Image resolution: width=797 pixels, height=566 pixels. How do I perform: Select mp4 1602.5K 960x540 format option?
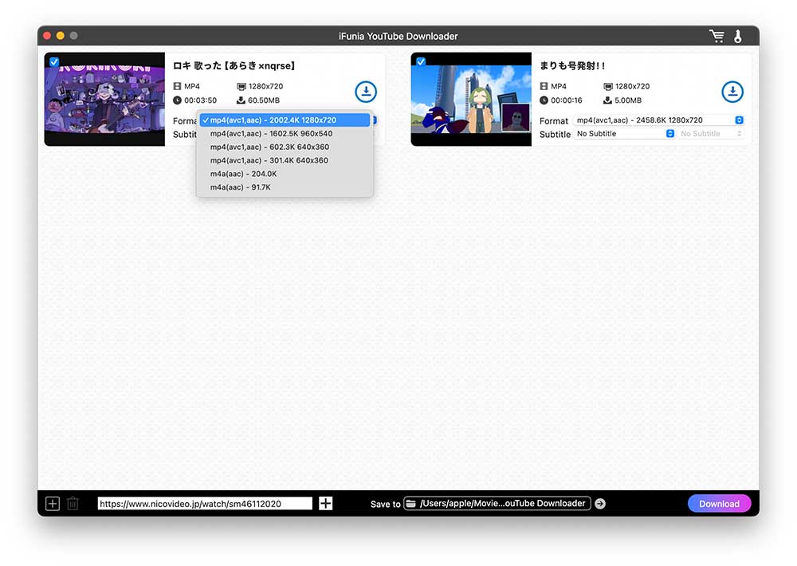[x=271, y=134]
